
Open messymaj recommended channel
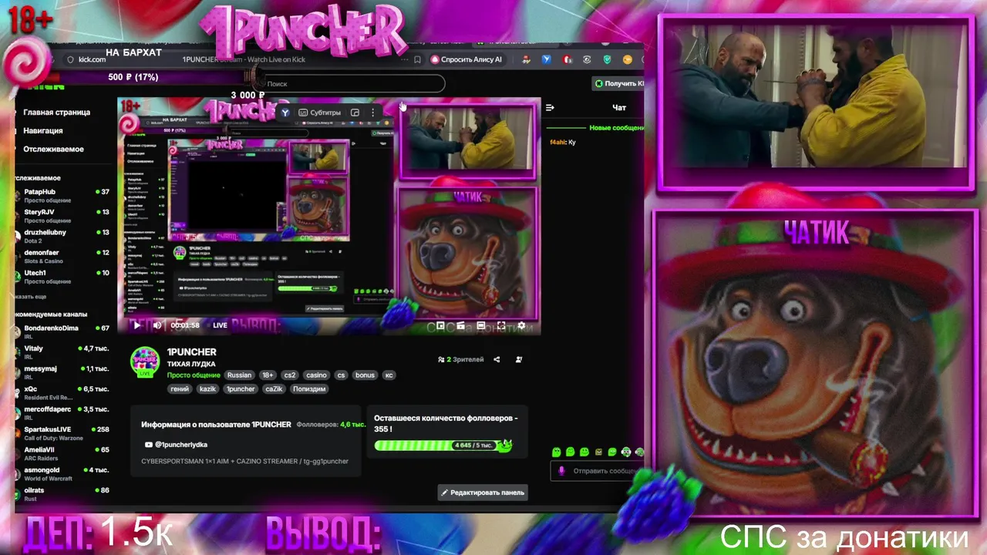point(63,372)
